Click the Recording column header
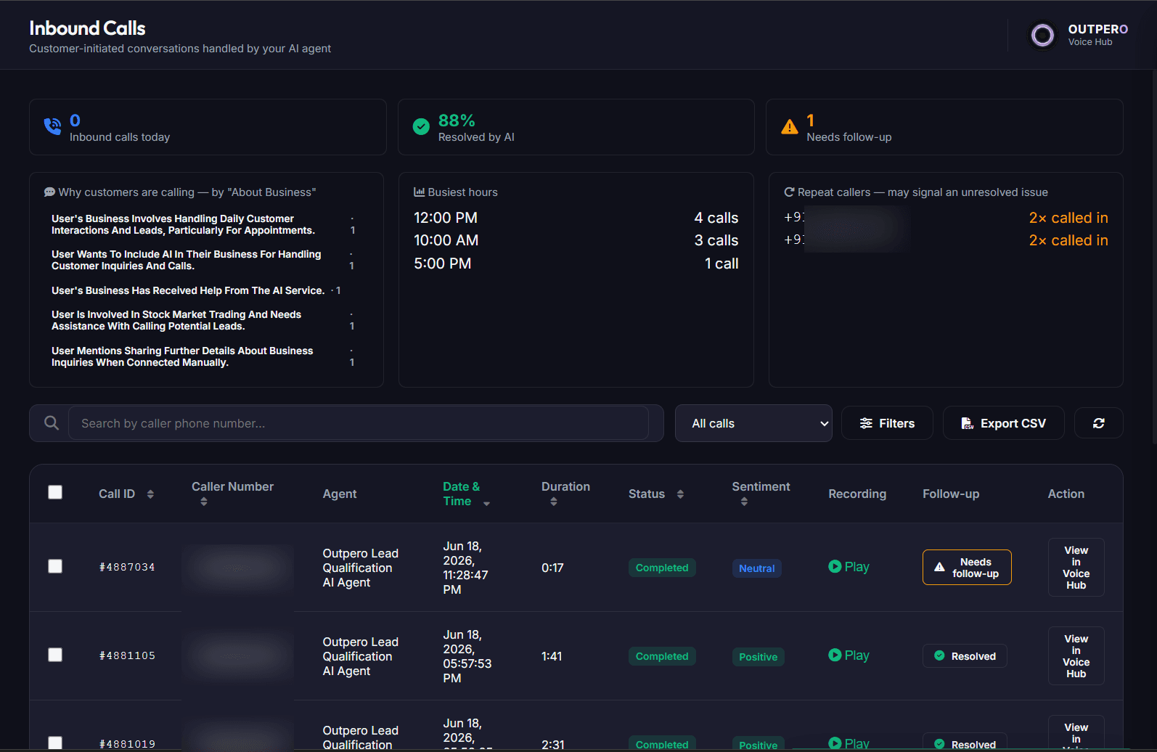The height and width of the screenshot is (752, 1157). tap(857, 494)
